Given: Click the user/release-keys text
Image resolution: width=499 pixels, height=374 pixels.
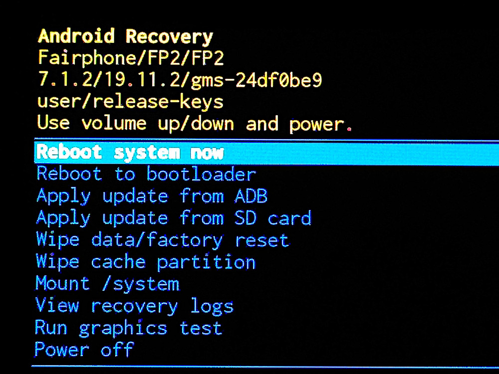Looking at the screenshot, I should click(130, 102).
